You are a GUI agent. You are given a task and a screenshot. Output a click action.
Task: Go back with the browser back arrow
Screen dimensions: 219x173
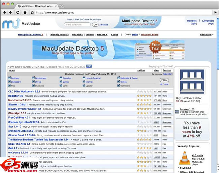(5, 12)
